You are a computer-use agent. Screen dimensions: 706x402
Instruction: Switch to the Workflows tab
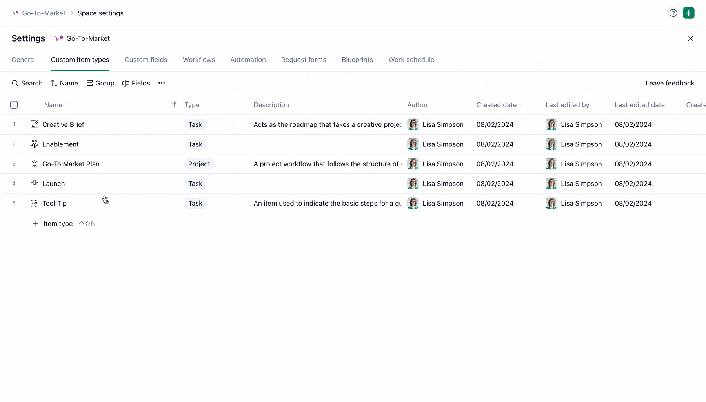(x=199, y=60)
